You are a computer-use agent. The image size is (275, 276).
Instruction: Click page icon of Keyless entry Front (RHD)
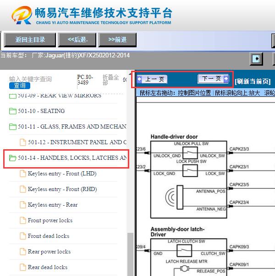pos(23,189)
